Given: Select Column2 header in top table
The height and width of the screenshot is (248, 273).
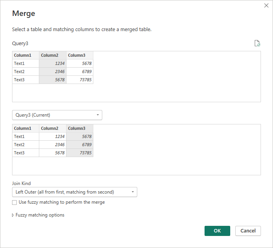Looking at the screenshot, I should 52,55.
